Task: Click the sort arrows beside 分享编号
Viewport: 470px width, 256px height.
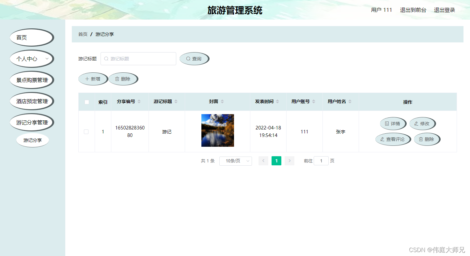Action: click(x=139, y=102)
